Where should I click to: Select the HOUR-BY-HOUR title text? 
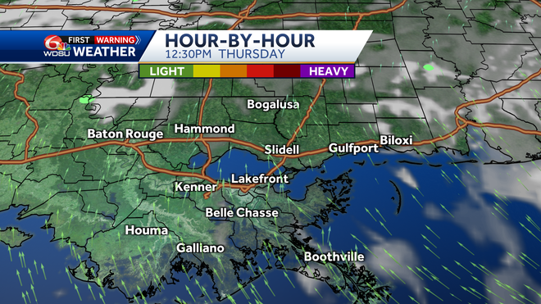tap(240, 41)
